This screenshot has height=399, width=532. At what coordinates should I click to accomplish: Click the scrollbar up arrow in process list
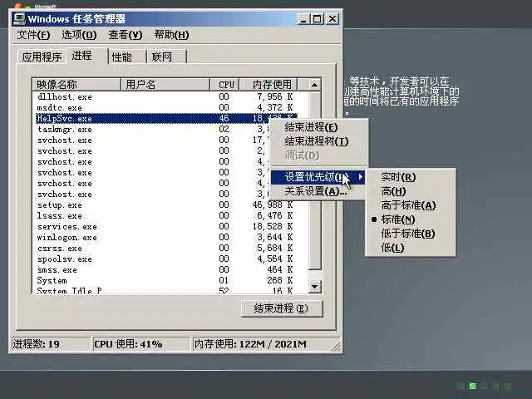click(x=314, y=85)
